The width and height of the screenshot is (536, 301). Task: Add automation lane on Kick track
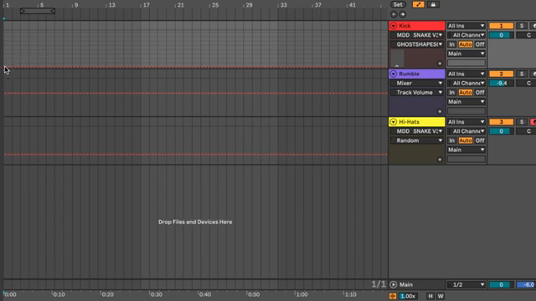(440, 64)
